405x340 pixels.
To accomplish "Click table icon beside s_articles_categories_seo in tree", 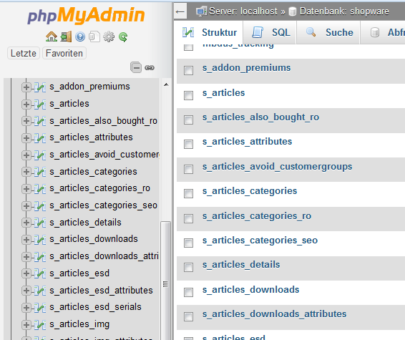I will [40, 206].
